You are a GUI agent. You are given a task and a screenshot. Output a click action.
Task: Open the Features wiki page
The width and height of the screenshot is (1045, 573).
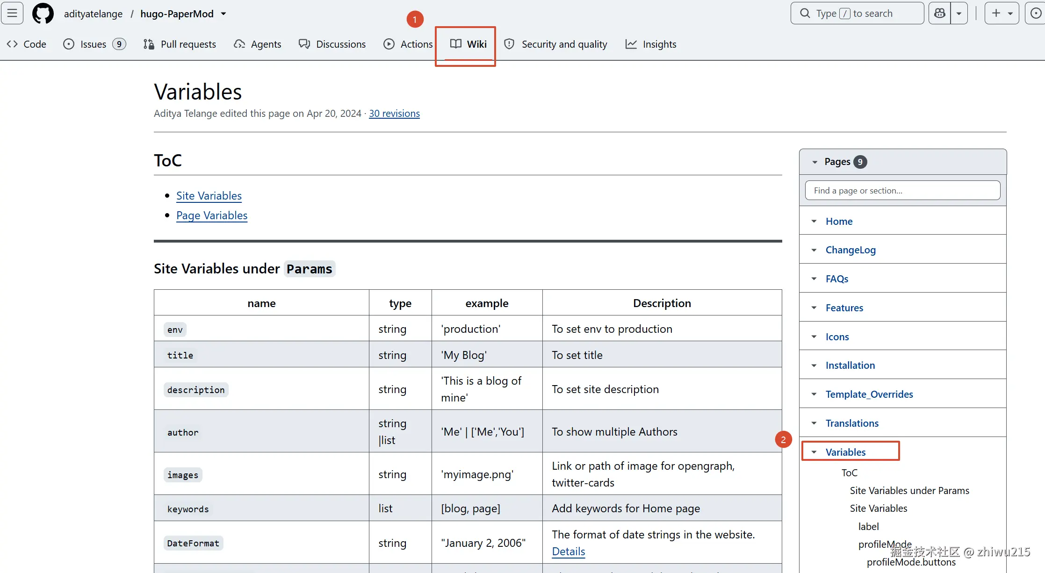pos(844,308)
